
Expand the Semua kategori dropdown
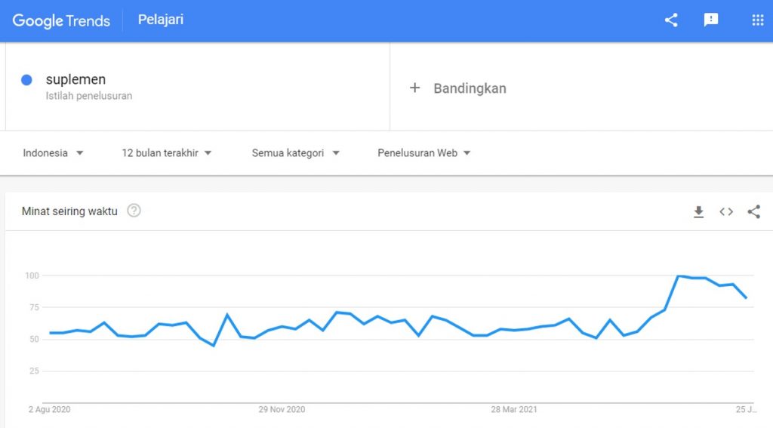[x=295, y=153]
